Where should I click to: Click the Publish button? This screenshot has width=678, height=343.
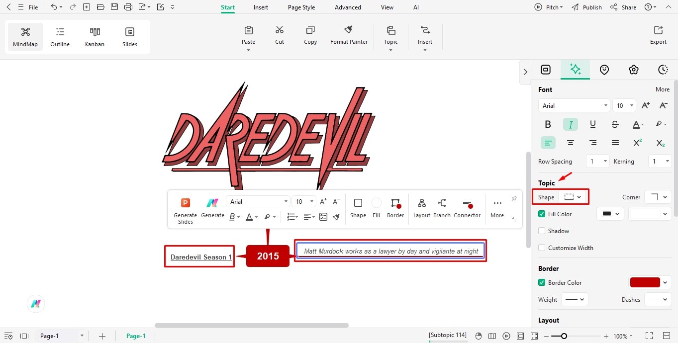(586, 7)
